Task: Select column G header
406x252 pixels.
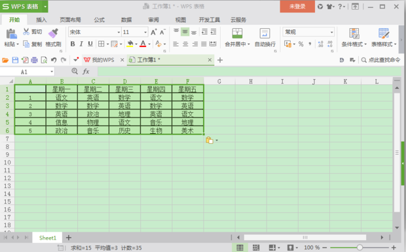Action: (219, 82)
